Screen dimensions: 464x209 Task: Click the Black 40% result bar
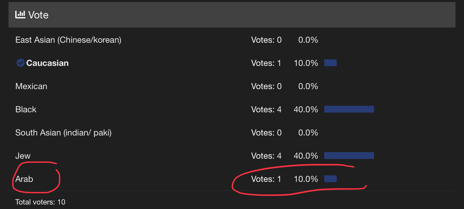pos(349,109)
